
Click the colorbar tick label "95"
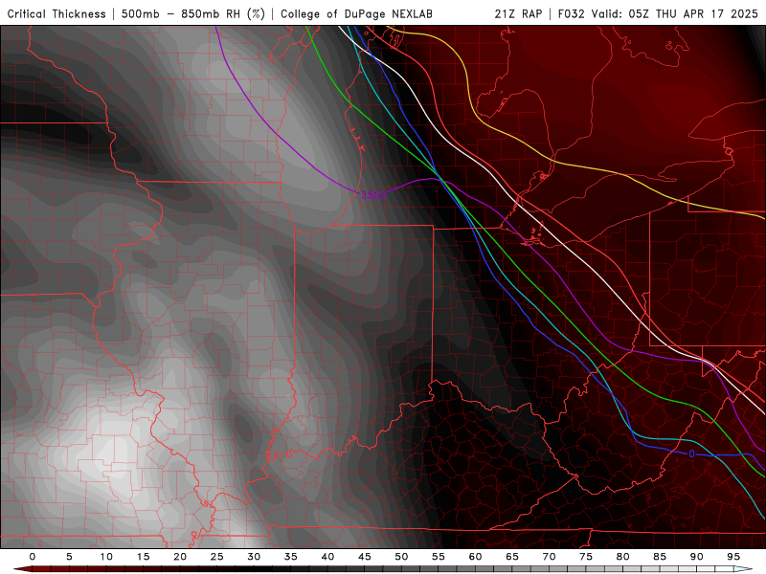click(733, 557)
